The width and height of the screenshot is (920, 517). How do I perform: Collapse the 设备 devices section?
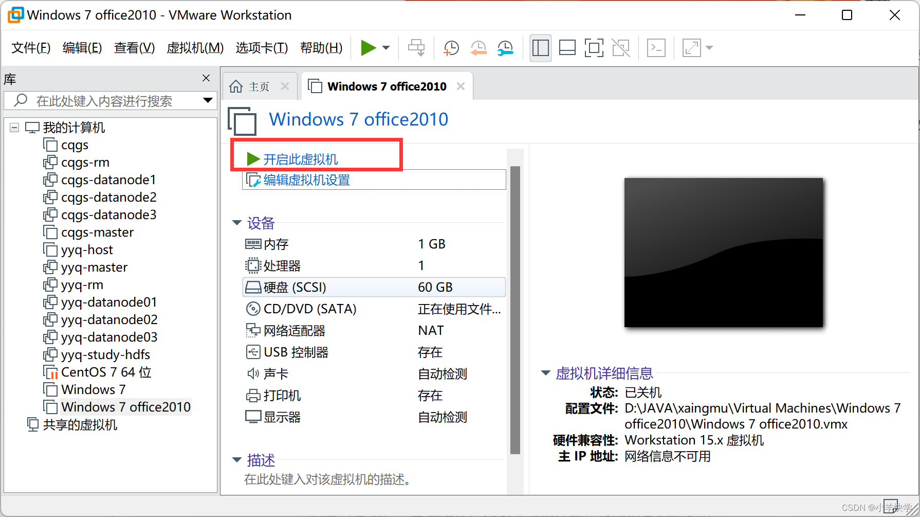coord(237,223)
